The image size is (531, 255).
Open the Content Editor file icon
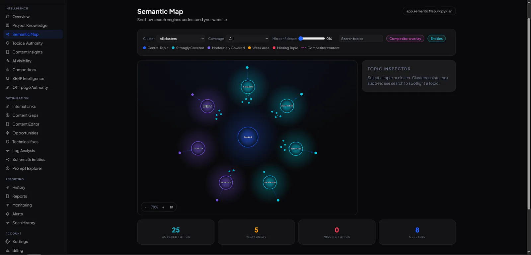point(8,124)
